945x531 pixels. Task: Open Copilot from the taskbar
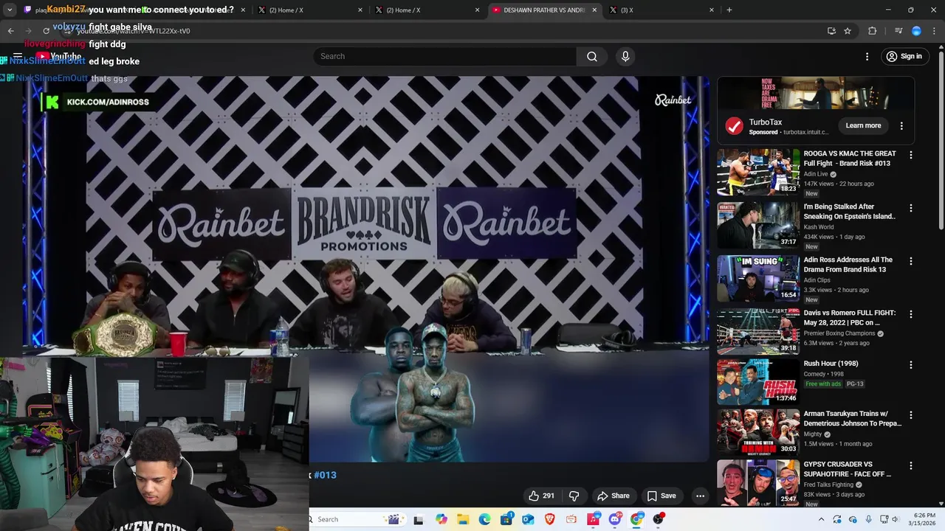pyautogui.click(x=441, y=519)
